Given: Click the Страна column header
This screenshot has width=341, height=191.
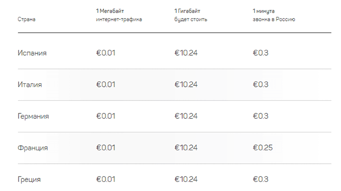Looking at the screenshot, I should (26, 19).
